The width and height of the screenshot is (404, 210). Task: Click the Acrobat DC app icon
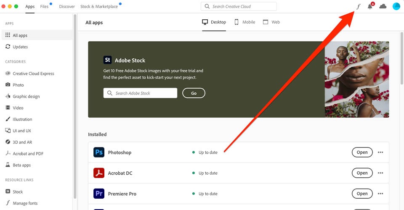click(x=99, y=173)
